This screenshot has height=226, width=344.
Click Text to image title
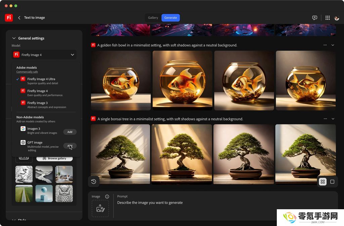tap(35, 17)
